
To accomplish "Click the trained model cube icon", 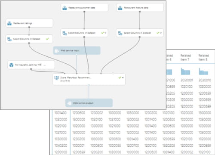I will point(11,65).
